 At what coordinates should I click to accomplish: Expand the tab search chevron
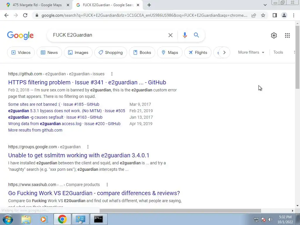coord(265,5)
